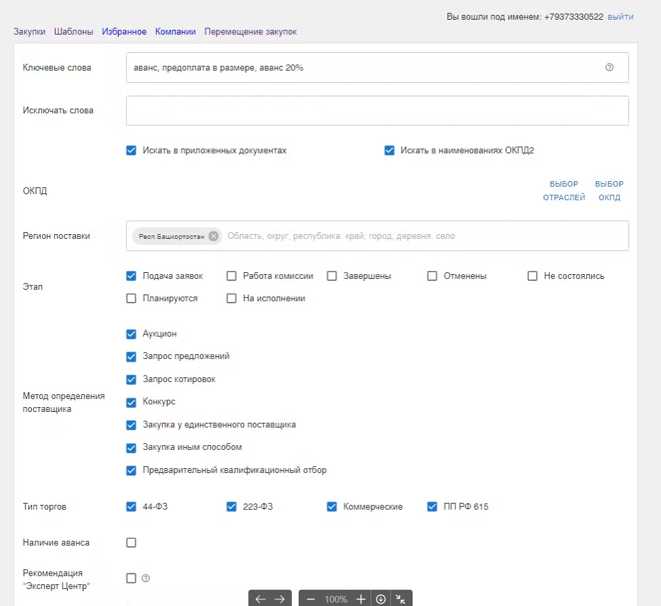Click the download icon in viewer toolbar

click(381, 599)
